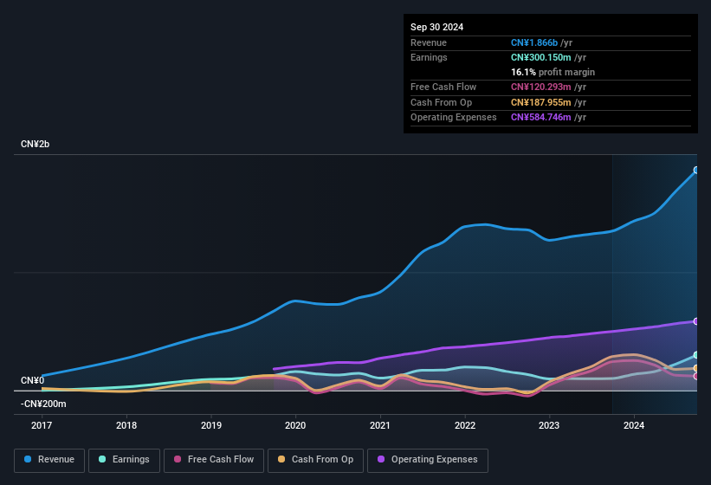This screenshot has height=485, width=711.
Task: Toggle the Revenue legend button
Action: 49,460
